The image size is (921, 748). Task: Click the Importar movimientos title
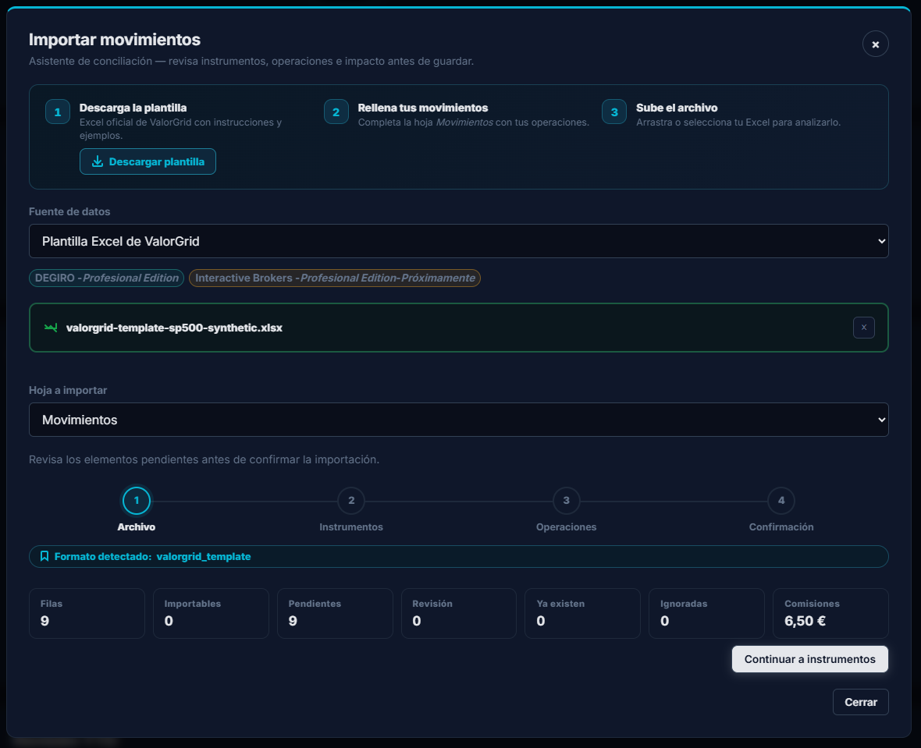(x=115, y=39)
